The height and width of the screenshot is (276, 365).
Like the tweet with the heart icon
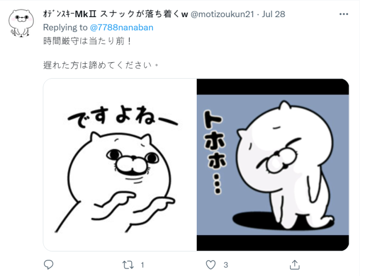click(x=210, y=265)
